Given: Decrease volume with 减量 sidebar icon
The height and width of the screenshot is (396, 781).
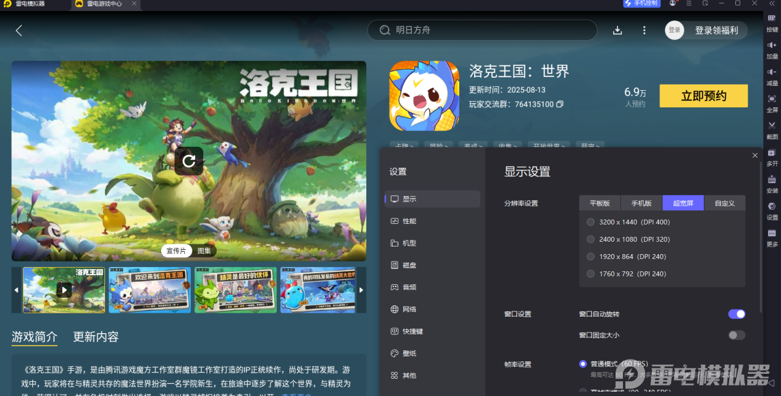Looking at the screenshot, I should click(x=772, y=76).
